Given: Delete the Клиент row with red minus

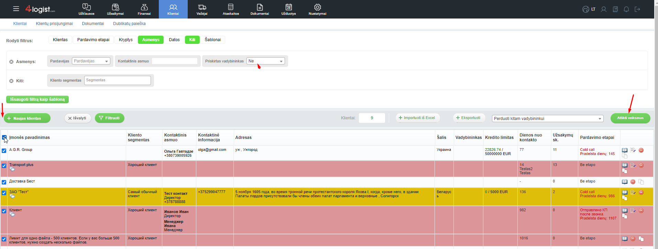Looking at the screenshot, I should click(641, 211).
